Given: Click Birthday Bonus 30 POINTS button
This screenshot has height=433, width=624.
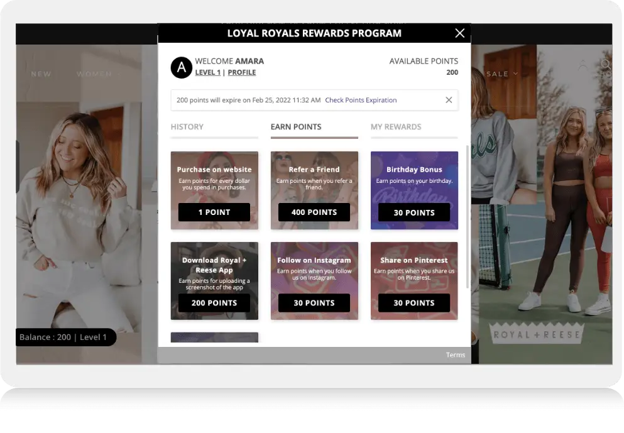Looking at the screenshot, I should pos(414,212).
